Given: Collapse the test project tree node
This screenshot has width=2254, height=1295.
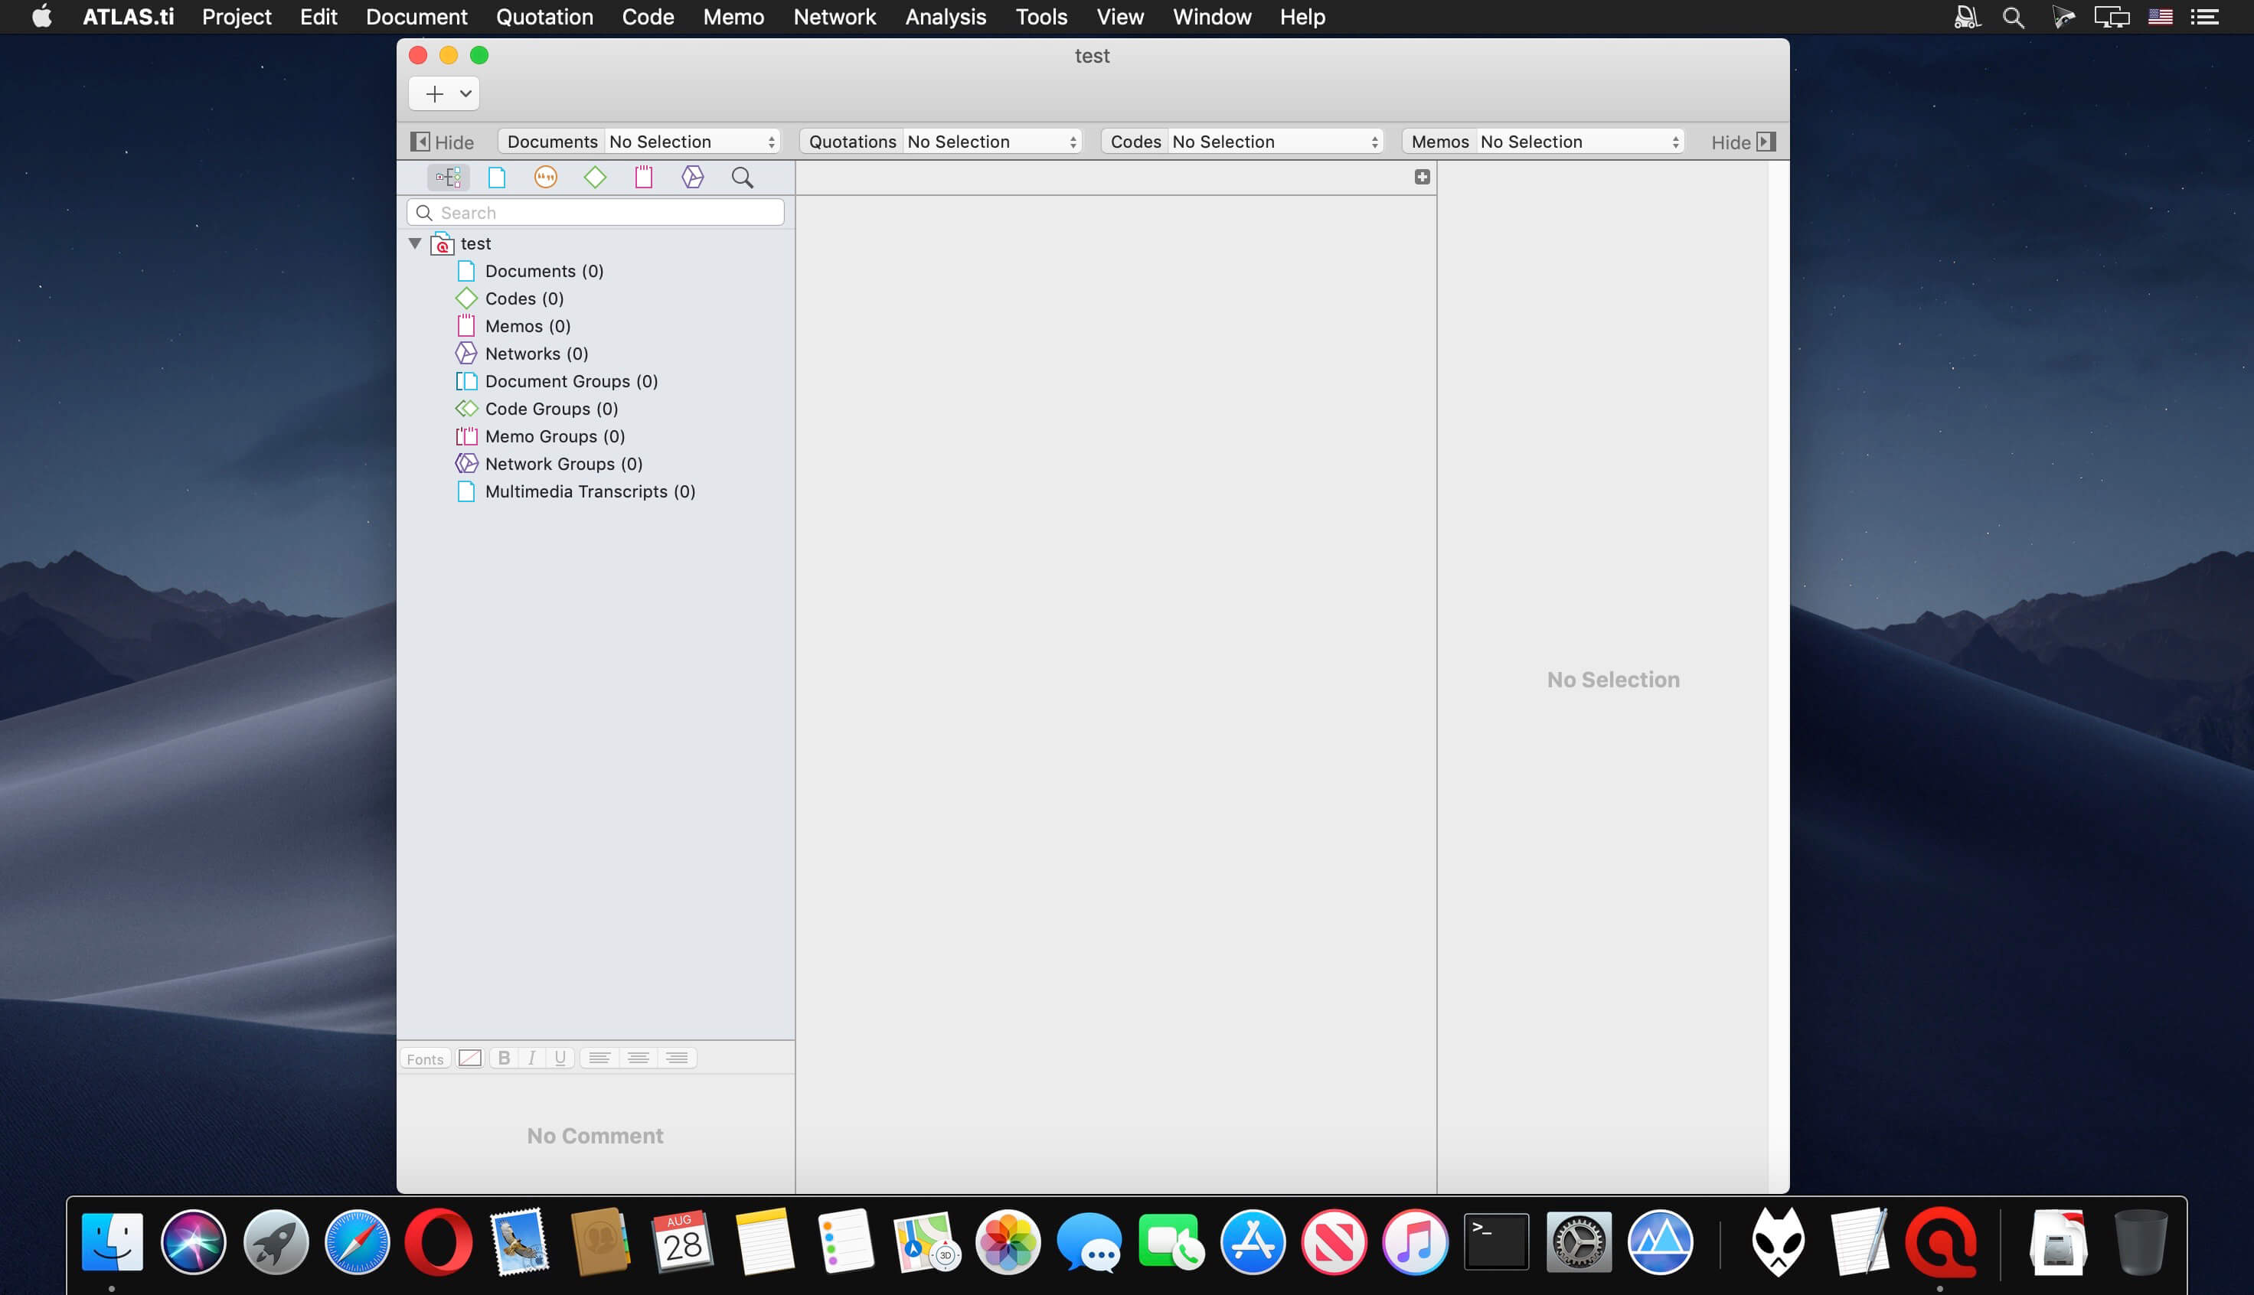Looking at the screenshot, I should pos(414,243).
